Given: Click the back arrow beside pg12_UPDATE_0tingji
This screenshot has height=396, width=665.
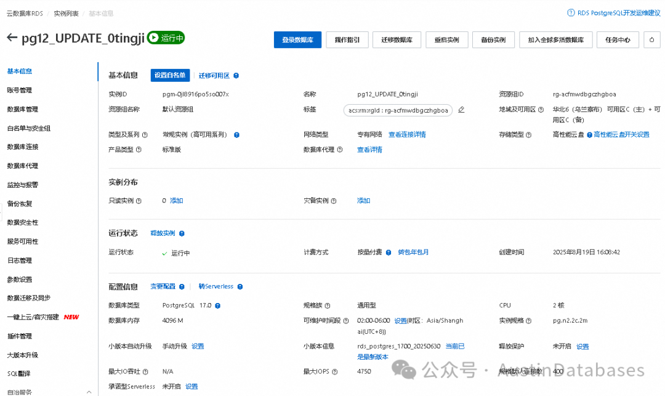Looking at the screenshot, I should coord(12,38).
